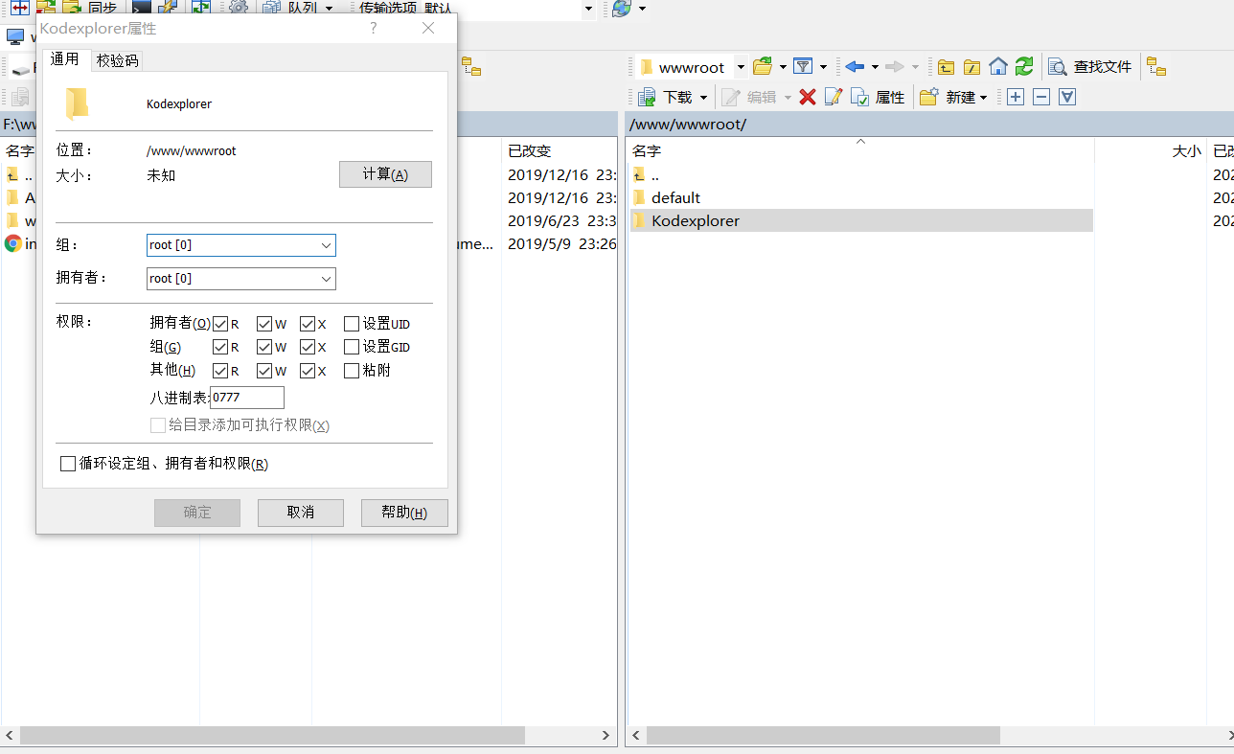Toggle others W write permission

coord(264,371)
